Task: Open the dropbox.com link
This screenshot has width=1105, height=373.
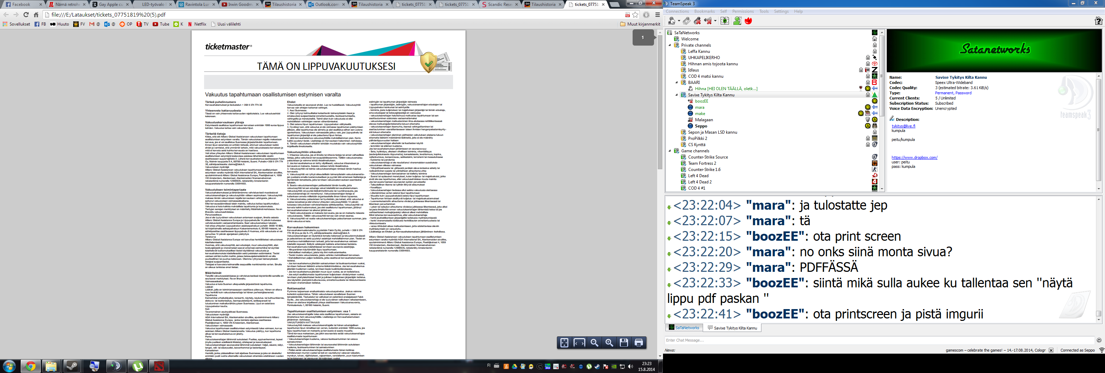Action: click(914, 157)
